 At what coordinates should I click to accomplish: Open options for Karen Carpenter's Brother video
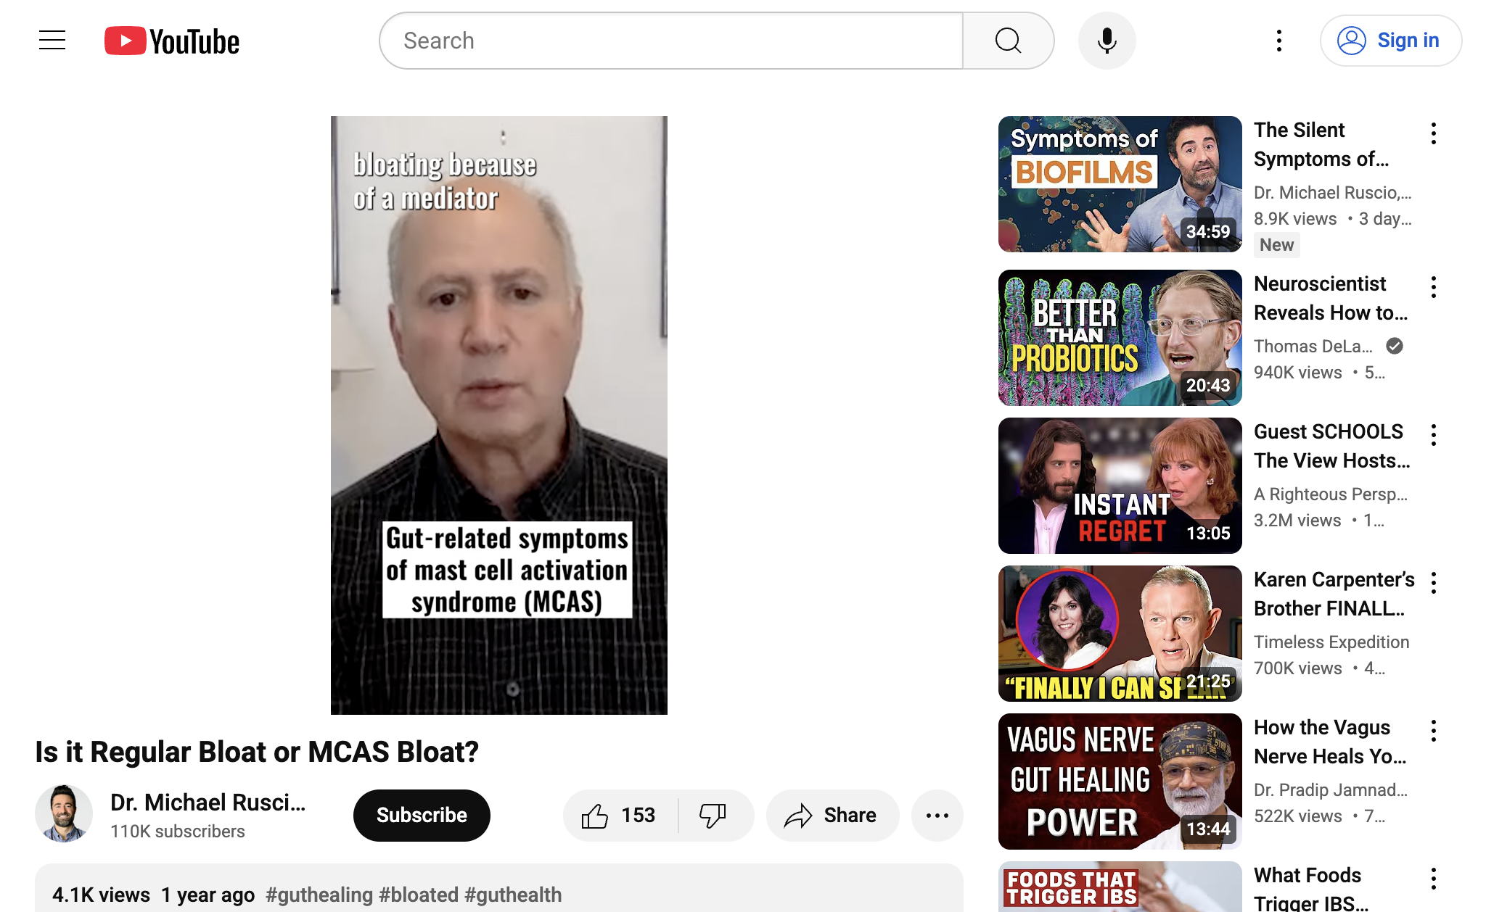pyautogui.click(x=1434, y=583)
